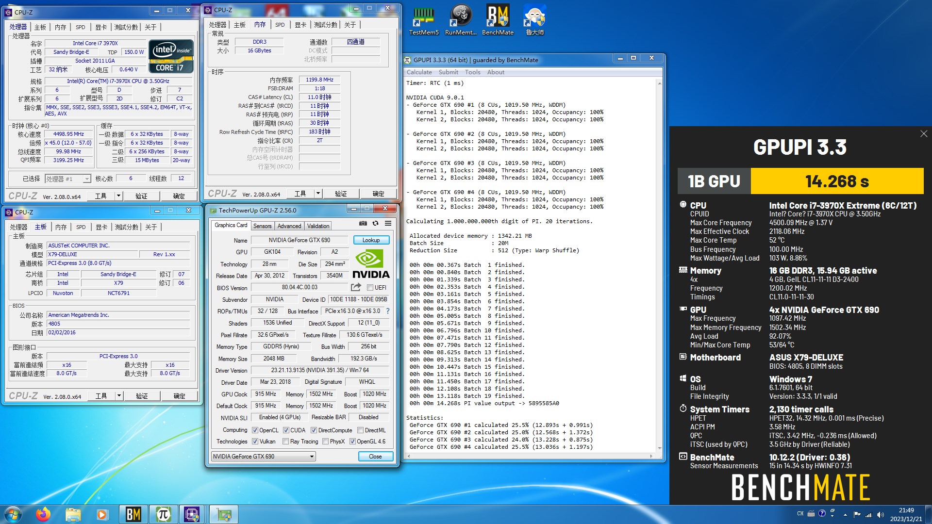Switch to GPUPI via taskbar pi icon

click(x=163, y=514)
